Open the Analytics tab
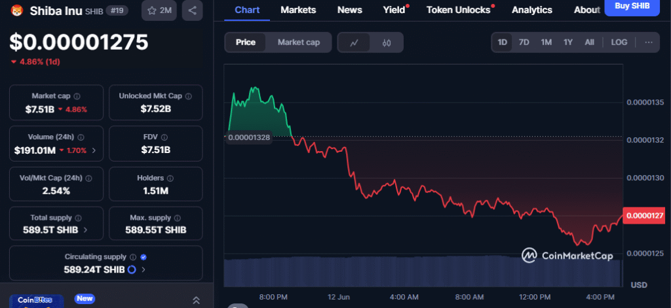Viewport: 671px width, 308px height. tap(532, 10)
